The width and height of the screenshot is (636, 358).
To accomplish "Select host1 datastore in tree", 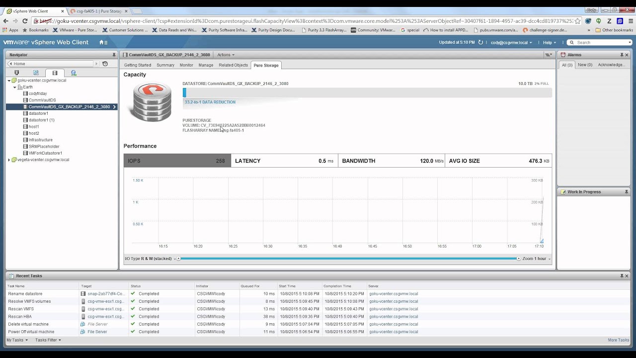I will coord(34,127).
